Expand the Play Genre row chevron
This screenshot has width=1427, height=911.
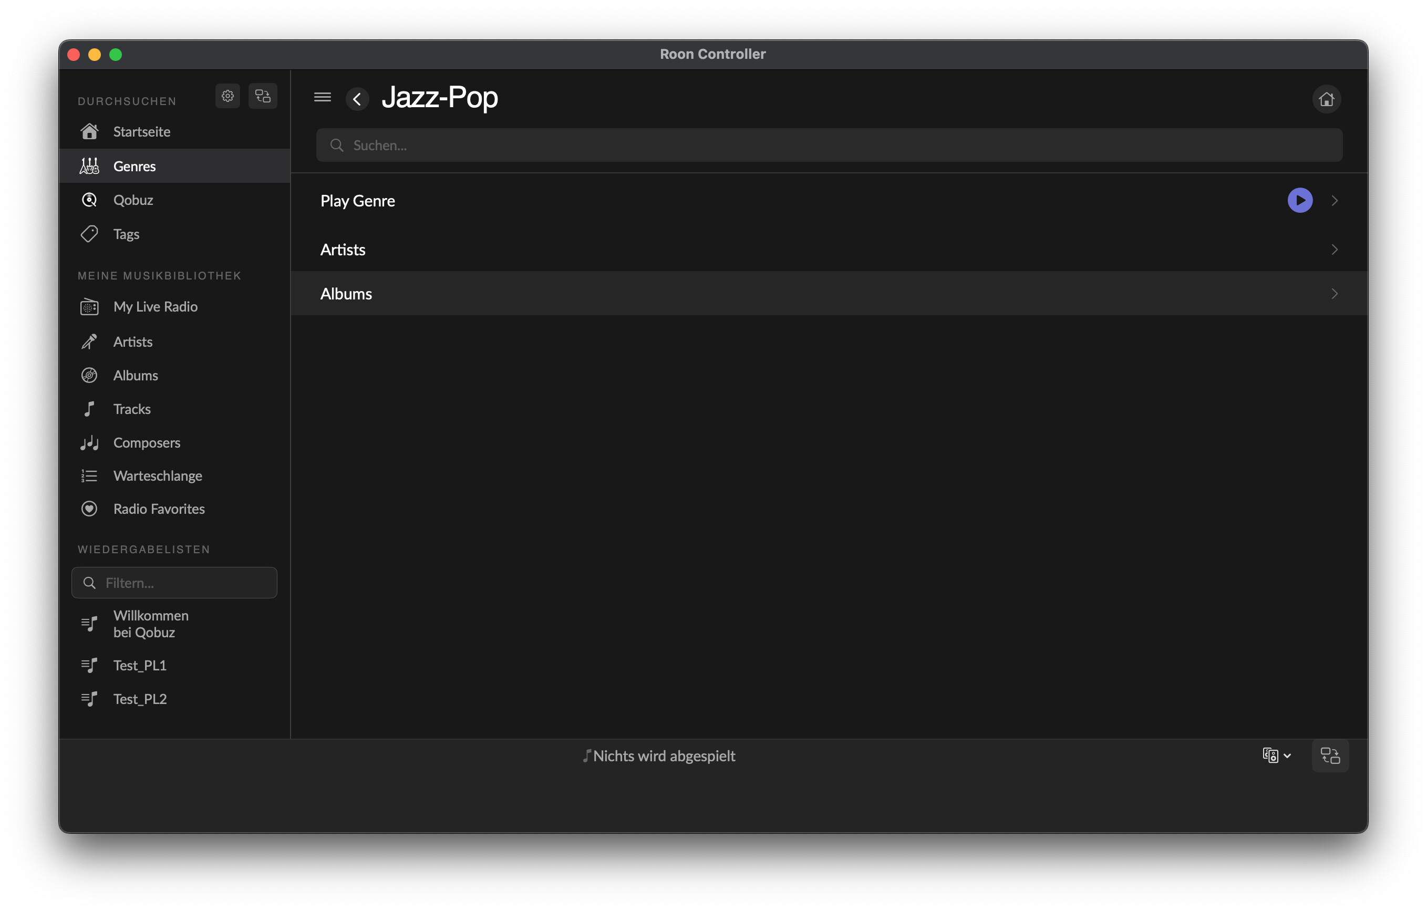pyautogui.click(x=1334, y=201)
